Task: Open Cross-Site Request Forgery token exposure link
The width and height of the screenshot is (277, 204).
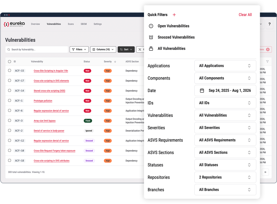Action: point(54,151)
